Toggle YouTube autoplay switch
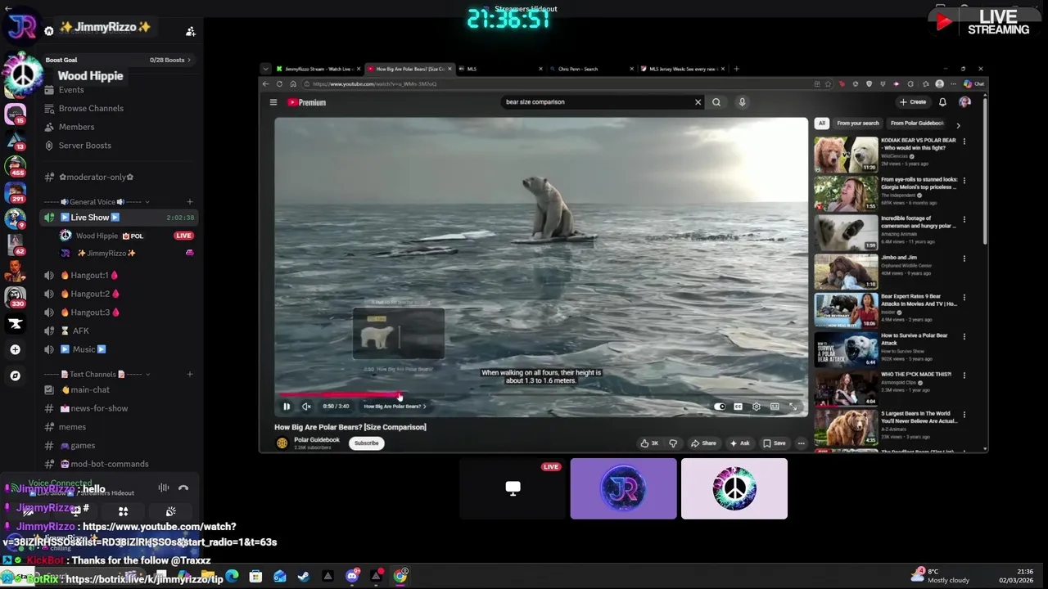1048x589 pixels. (719, 407)
